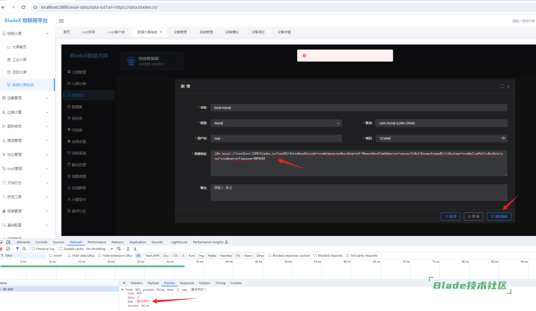The height and width of the screenshot is (311, 536).
Task: Open DevTools Application tab
Action: pos(138,242)
